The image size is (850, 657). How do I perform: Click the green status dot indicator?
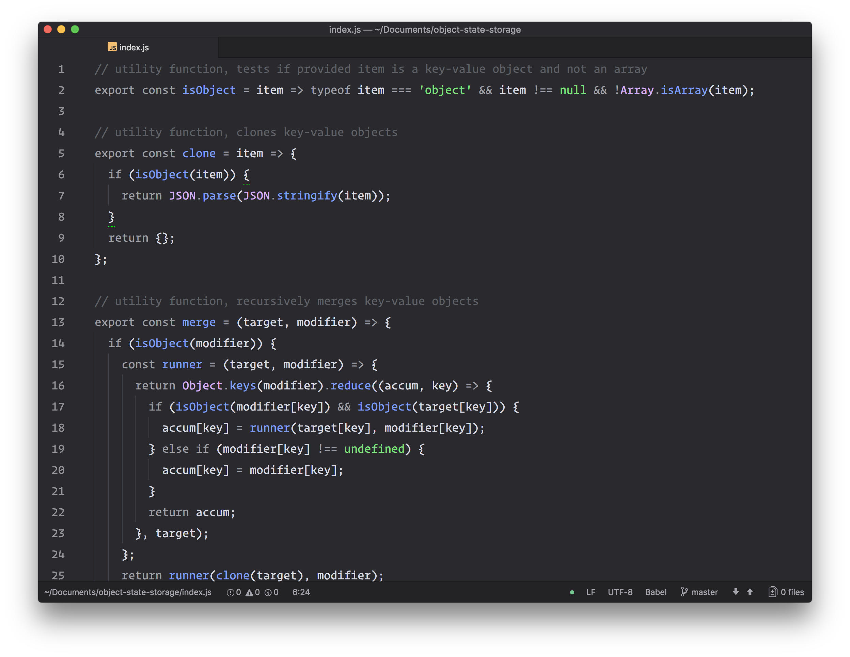[572, 592]
